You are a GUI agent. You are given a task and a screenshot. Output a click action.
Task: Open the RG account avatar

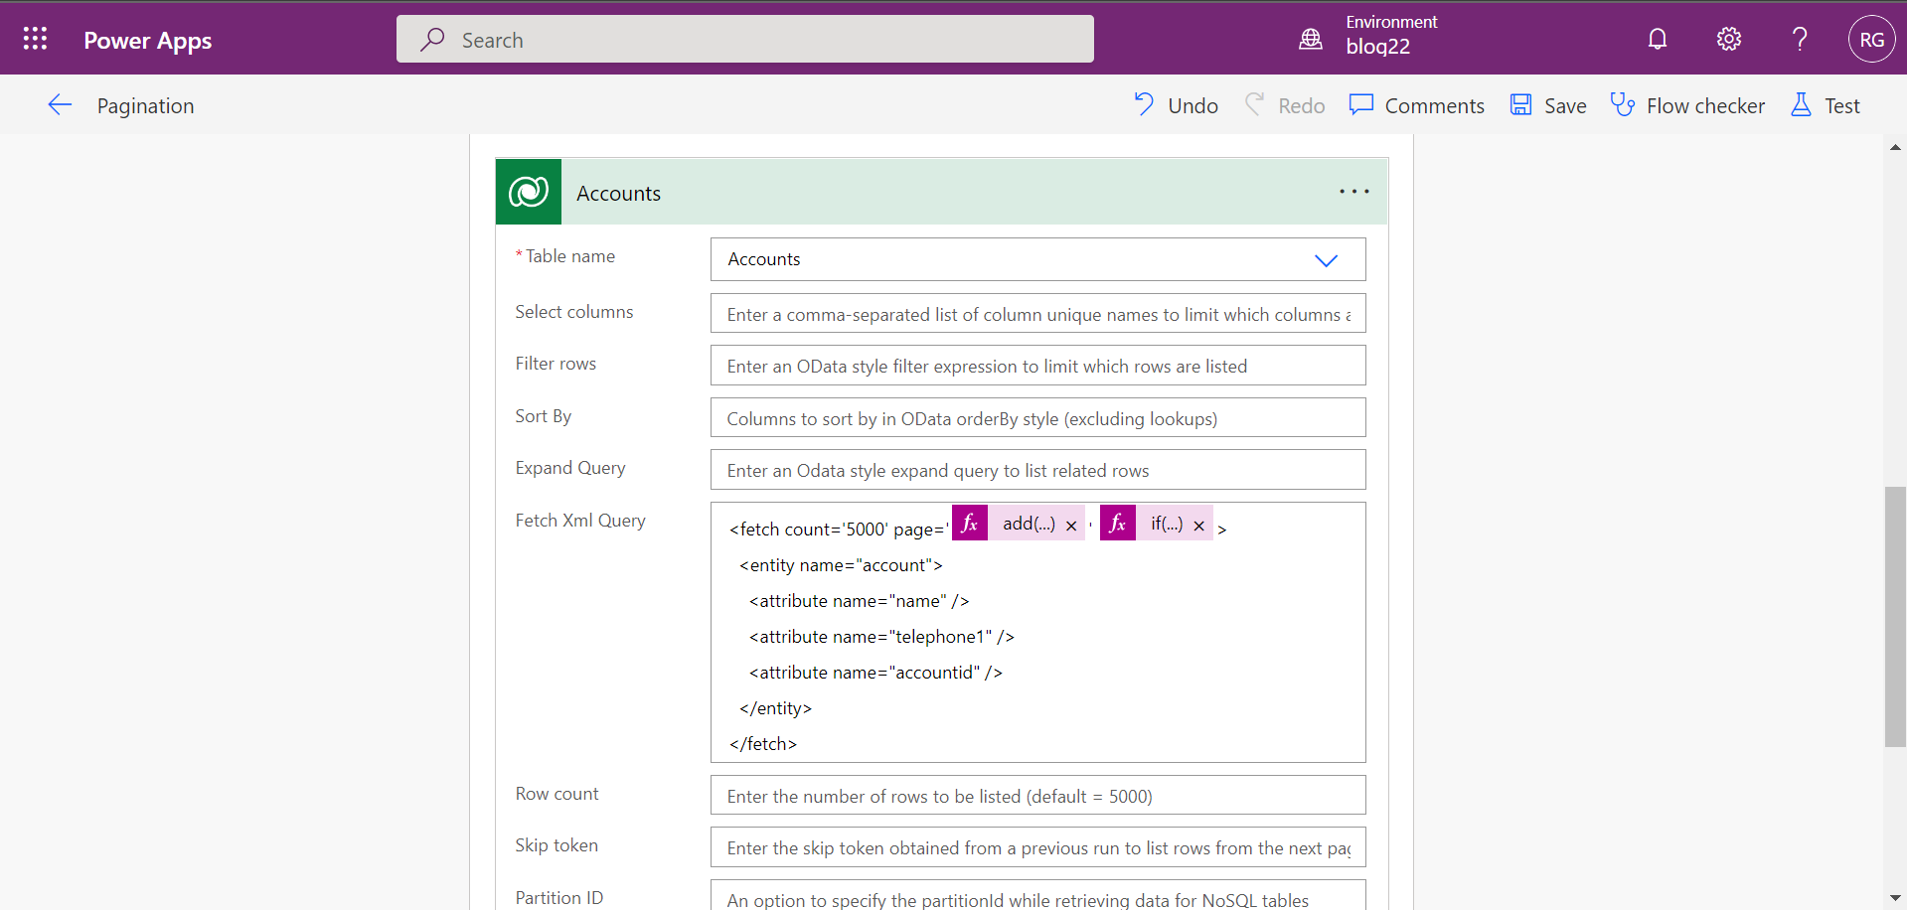coord(1872,39)
